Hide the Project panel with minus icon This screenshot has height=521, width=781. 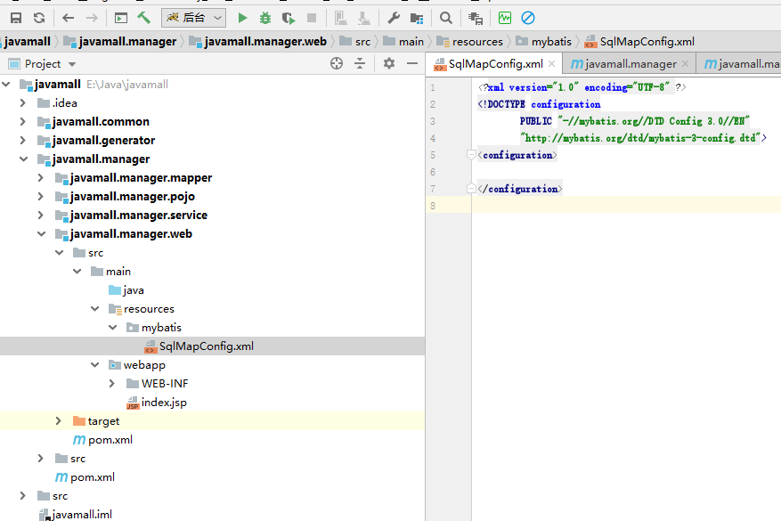(x=411, y=63)
